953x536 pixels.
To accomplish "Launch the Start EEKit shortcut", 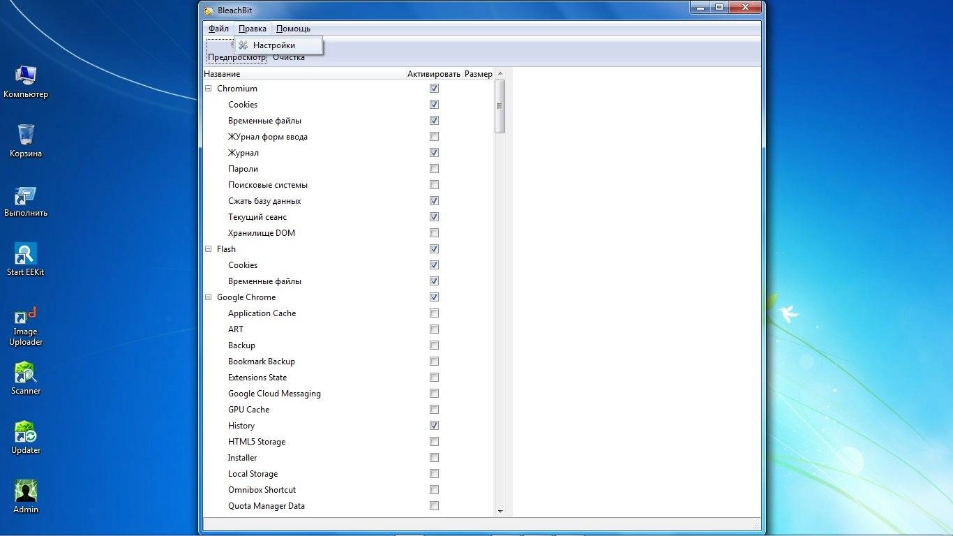I will click(x=26, y=260).
